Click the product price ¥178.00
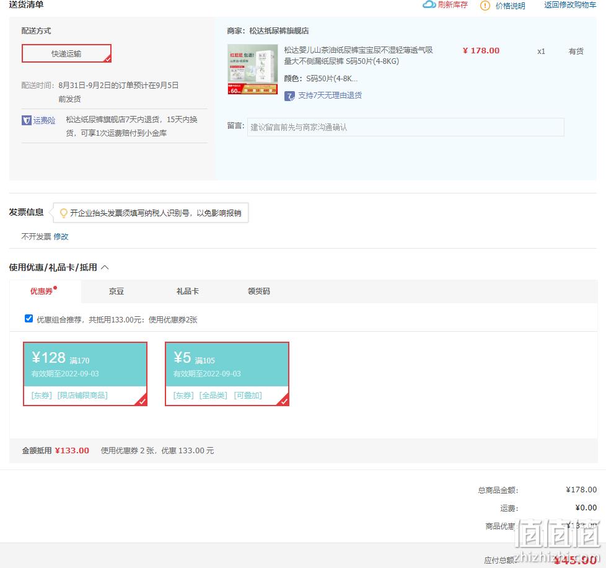Viewport: 606px width, 568px height. [481, 51]
